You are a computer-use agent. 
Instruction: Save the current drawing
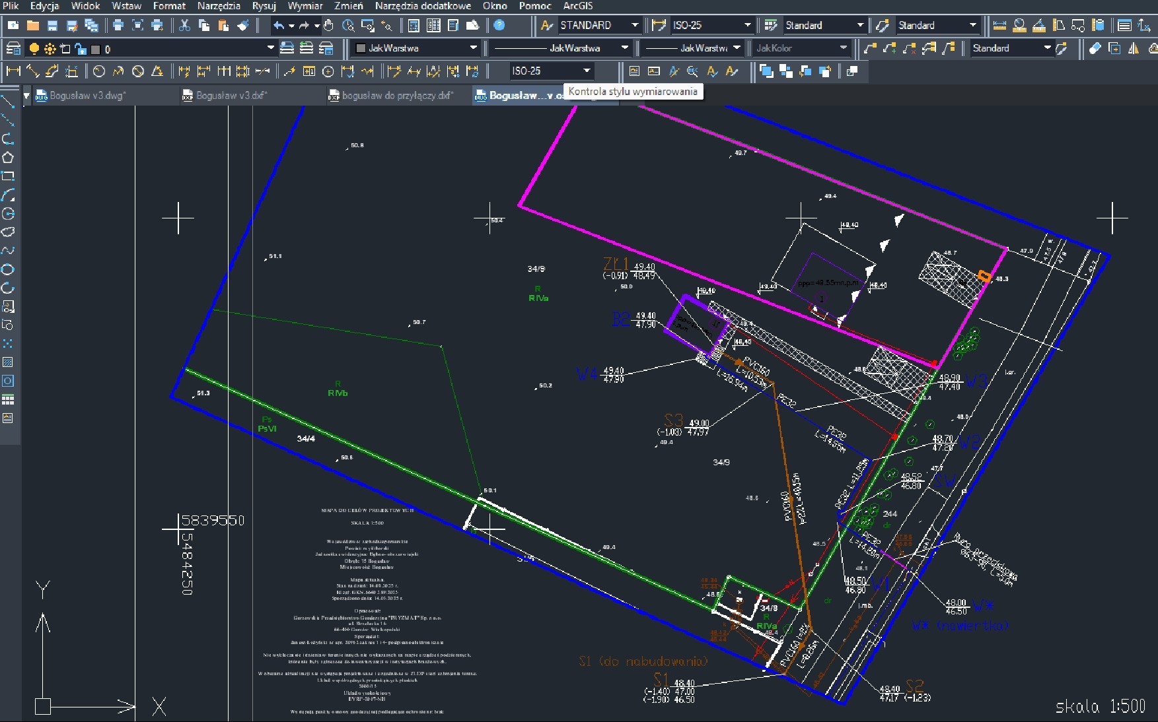coord(52,26)
